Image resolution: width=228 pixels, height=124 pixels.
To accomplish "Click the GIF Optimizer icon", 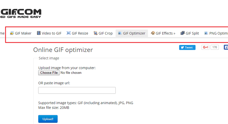I will coord(120,33).
